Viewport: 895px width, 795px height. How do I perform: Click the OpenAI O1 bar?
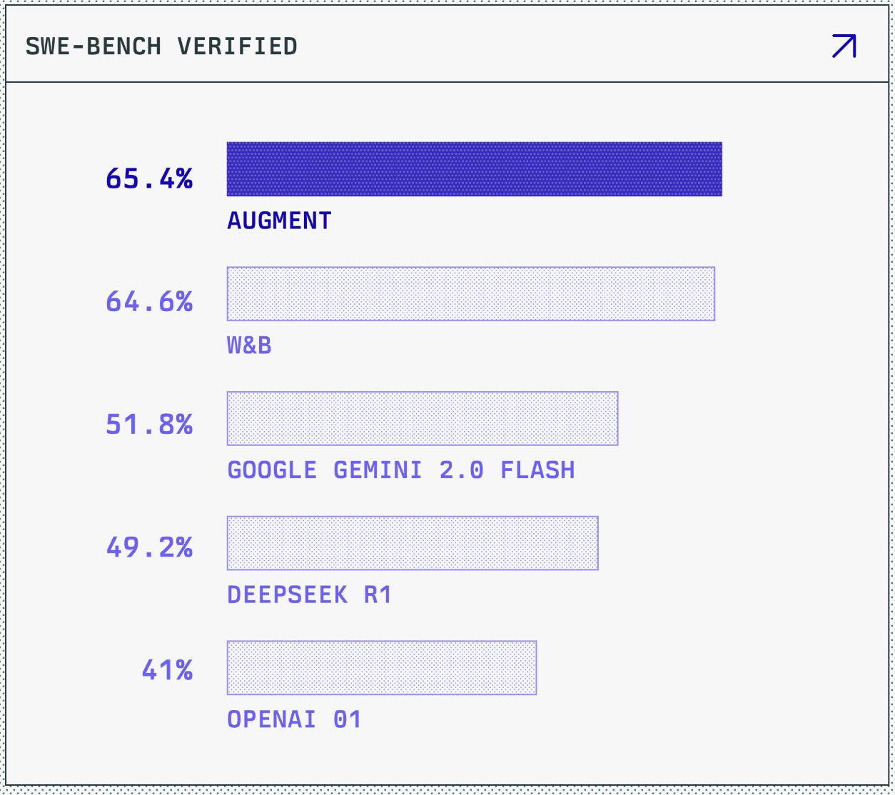(381, 667)
